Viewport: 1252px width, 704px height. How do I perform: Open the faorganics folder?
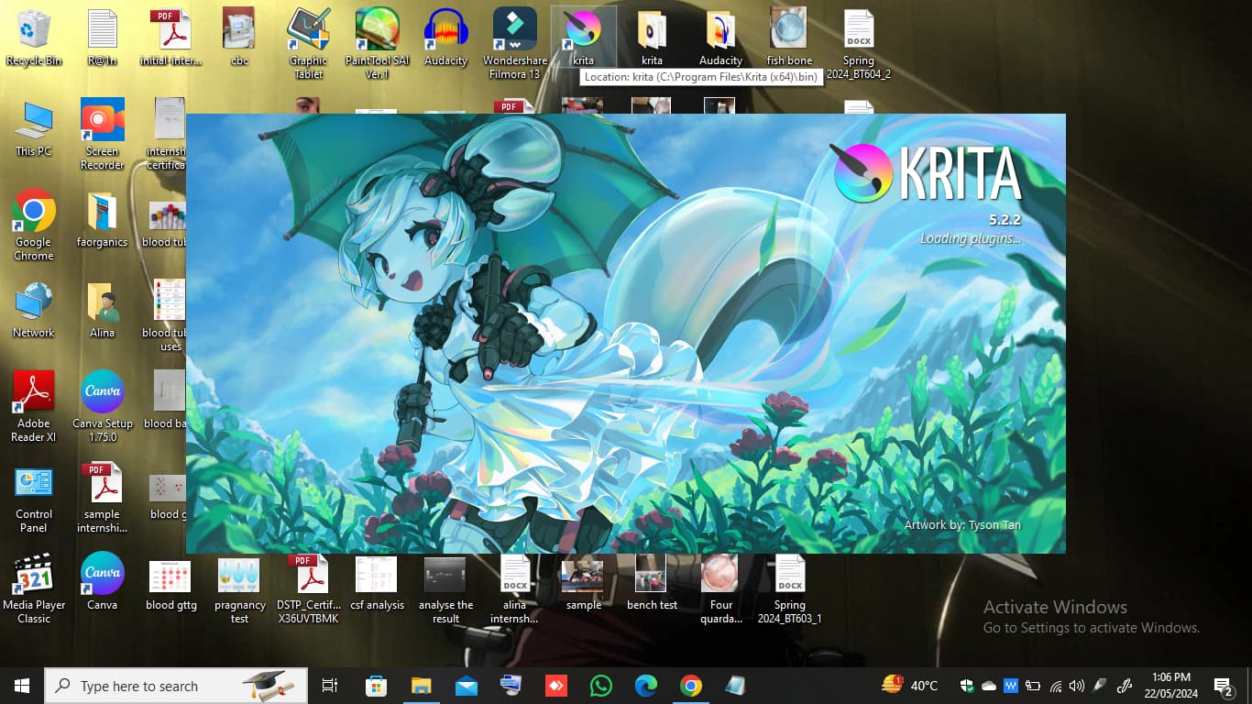103,220
